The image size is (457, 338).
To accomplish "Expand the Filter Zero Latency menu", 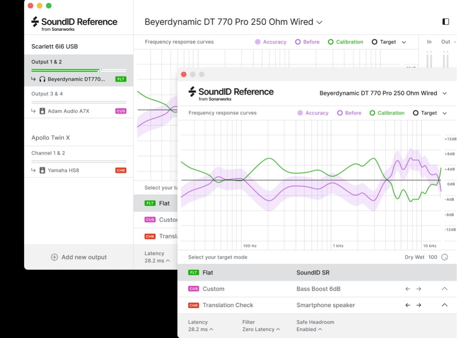I will [261, 329].
